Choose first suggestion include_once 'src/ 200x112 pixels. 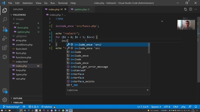coord(107,44)
